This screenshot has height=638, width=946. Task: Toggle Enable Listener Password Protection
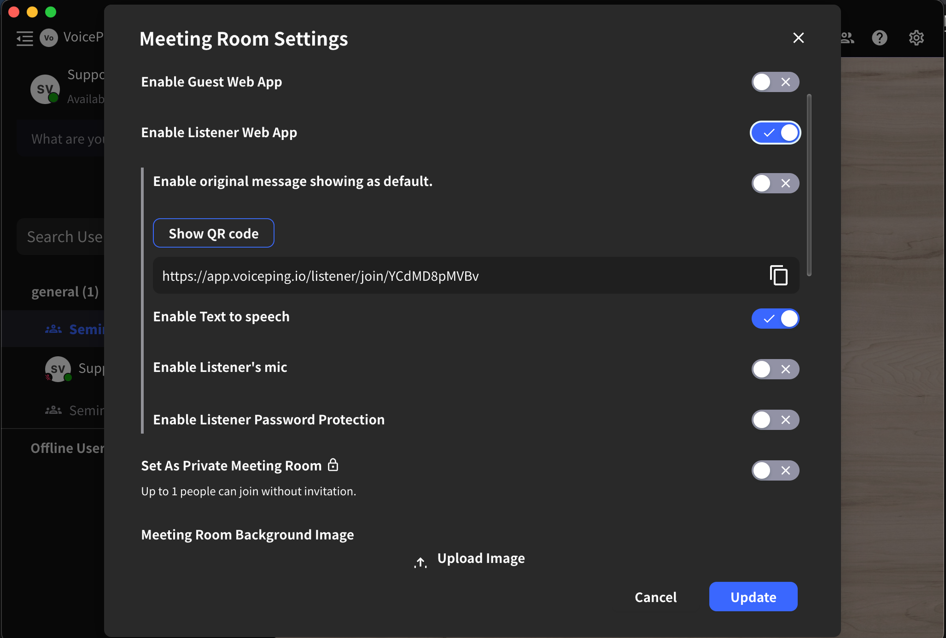coord(775,420)
